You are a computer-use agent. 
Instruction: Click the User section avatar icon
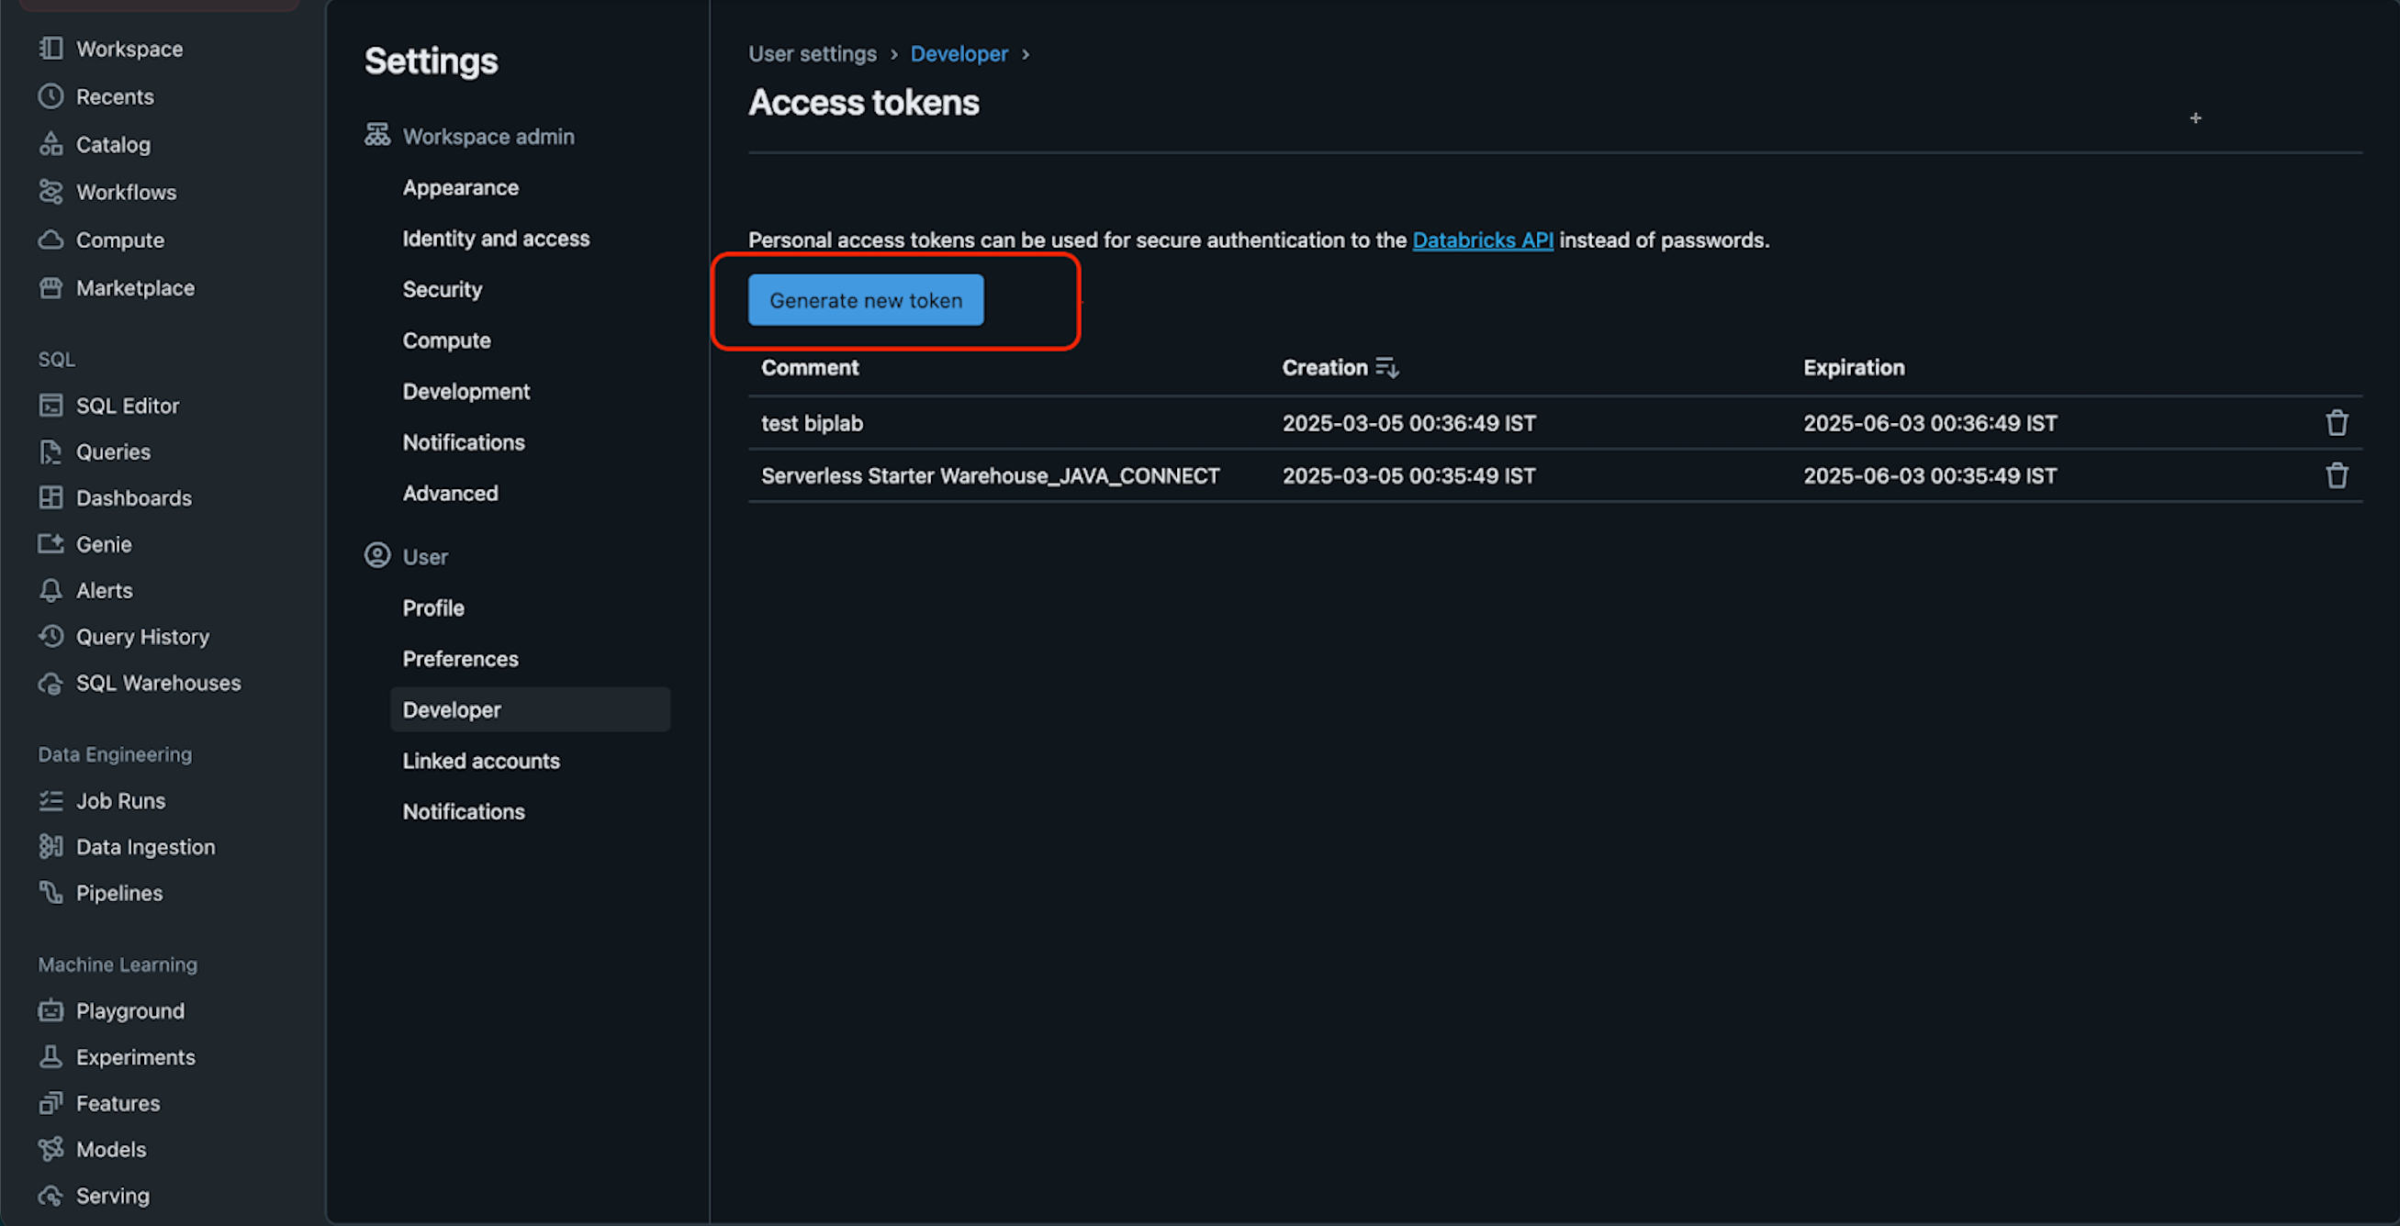pos(377,556)
